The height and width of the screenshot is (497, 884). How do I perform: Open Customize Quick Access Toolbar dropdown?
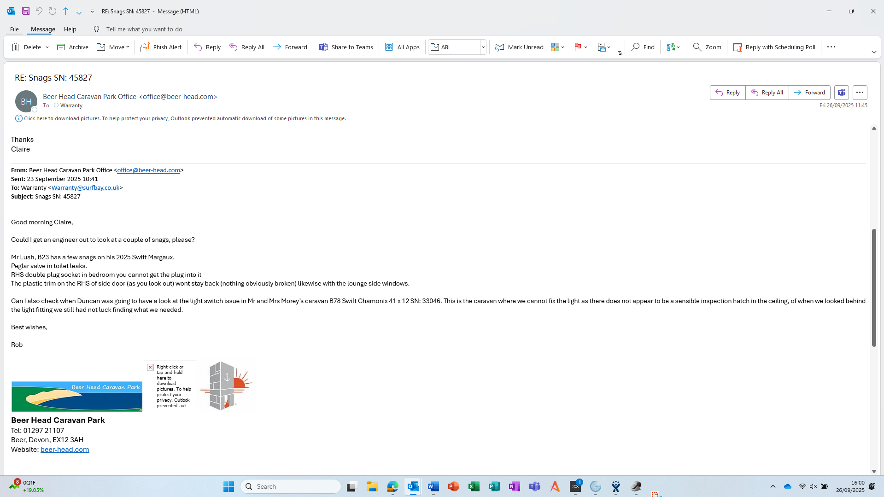(x=92, y=11)
